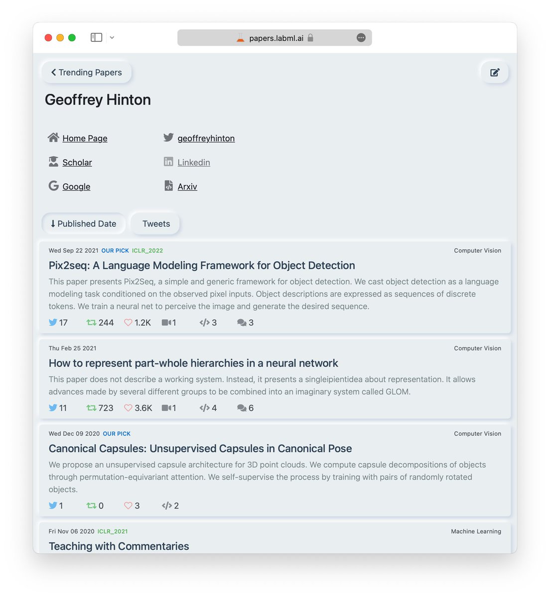This screenshot has height=597, width=550.
Task: Click the retweet icon showing 723
Action: click(x=91, y=408)
